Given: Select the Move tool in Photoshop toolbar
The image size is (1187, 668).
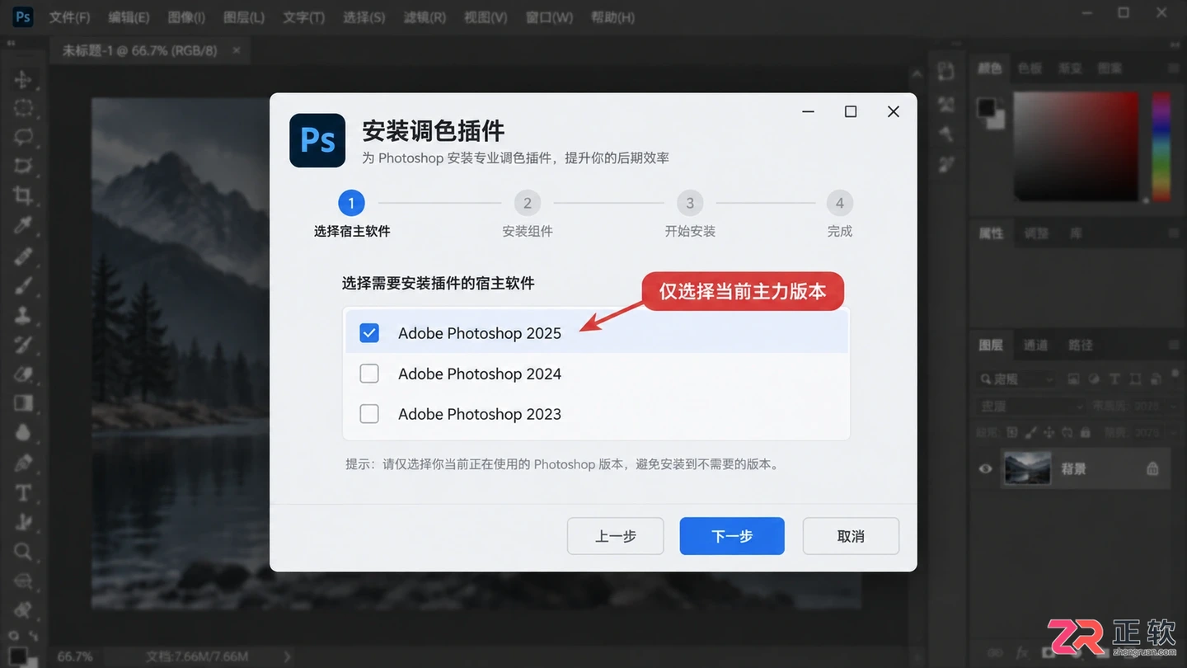Looking at the screenshot, I should coord(23,79).
